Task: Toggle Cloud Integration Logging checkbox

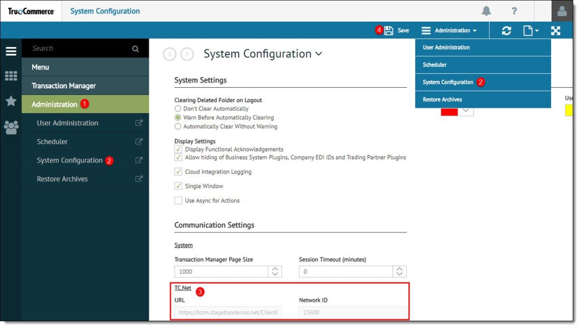Action: tap(178, 172)
